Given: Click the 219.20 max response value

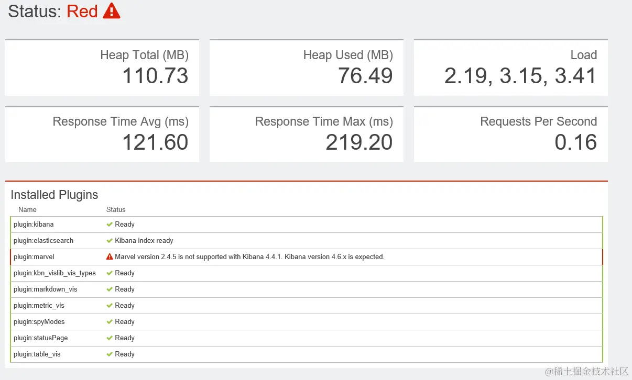Looking at the screenshot, I should [359, 142].
